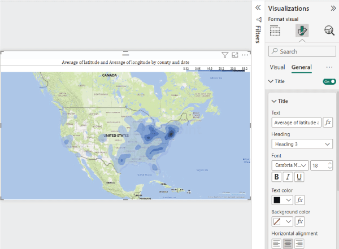Click the CUBA map label

(x=163, y=184)
